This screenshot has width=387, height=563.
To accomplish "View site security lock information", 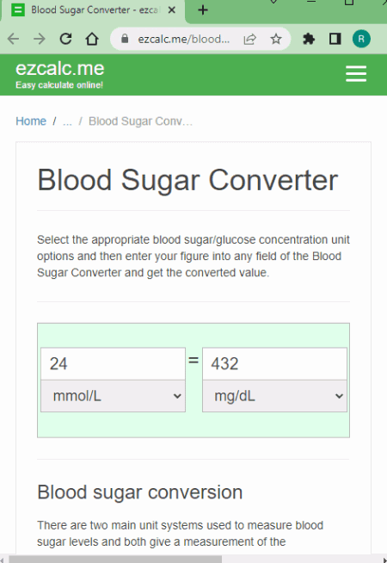I will coord(125,39).
